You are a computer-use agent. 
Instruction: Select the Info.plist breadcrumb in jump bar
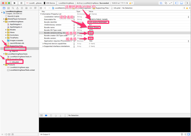click(116, 8)
